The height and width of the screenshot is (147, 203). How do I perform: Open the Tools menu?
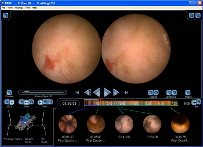tap(28, 8)
